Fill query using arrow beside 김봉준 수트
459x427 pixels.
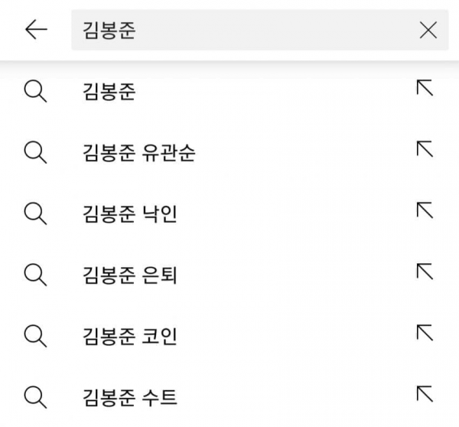(425, 393)
